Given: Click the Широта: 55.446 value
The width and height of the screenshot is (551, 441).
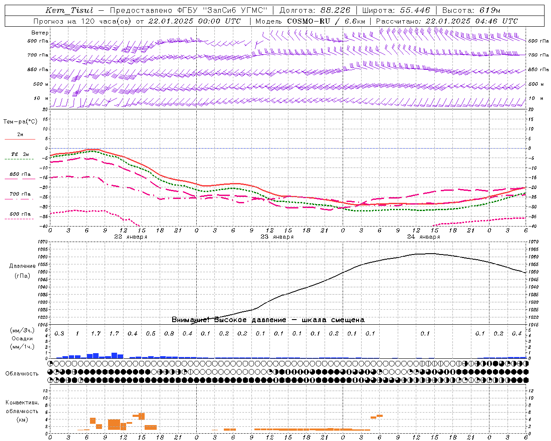Looking at the screenshot, I should click(396, 10).
